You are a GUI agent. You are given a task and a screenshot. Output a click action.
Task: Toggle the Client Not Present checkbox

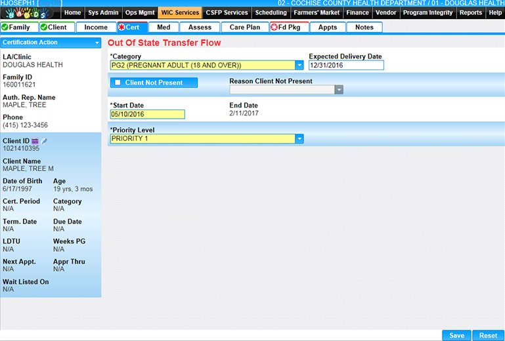(x=118, y=83)
